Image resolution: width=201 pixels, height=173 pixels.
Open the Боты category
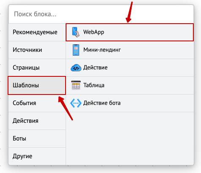37,138
